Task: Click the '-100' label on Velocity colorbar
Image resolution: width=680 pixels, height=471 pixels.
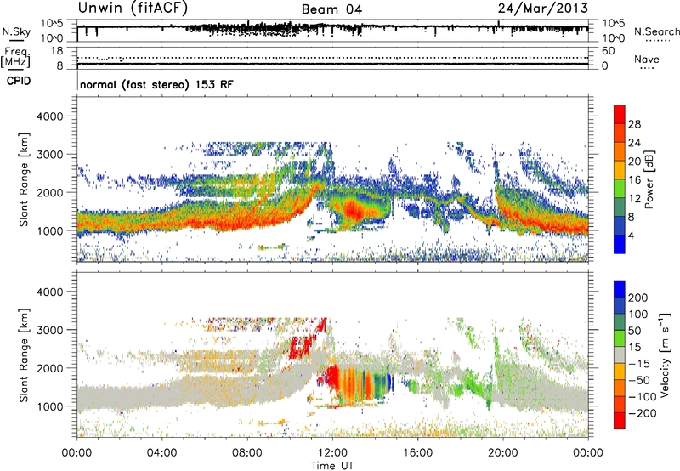Action: [643, 397]
